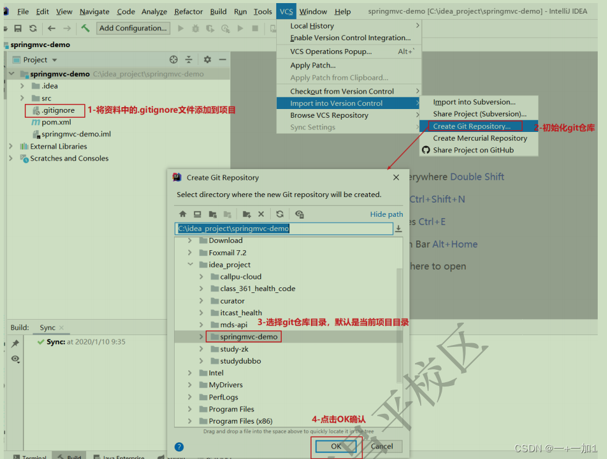Collapse the idea_project folder

190,264
